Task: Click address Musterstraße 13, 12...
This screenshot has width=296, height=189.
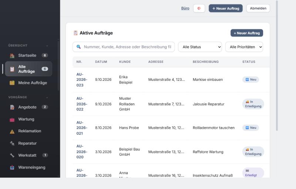Action: 166,152
